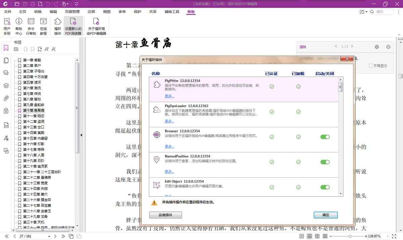Open the 注释 (Comment) ribbon tab
The height and width of the screenshot is (240, 403).
(x=91, y=11)
